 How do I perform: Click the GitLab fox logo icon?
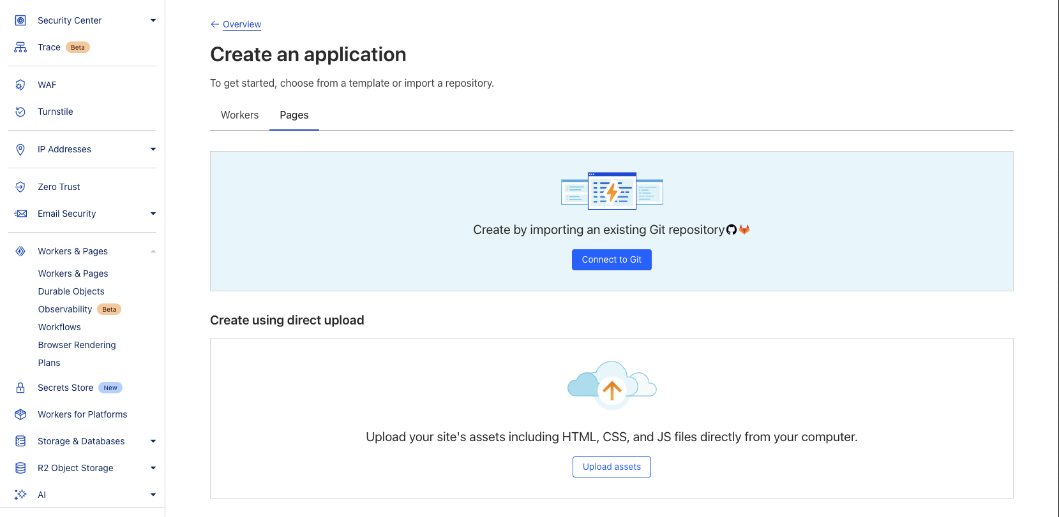click(x=744, y=229)
